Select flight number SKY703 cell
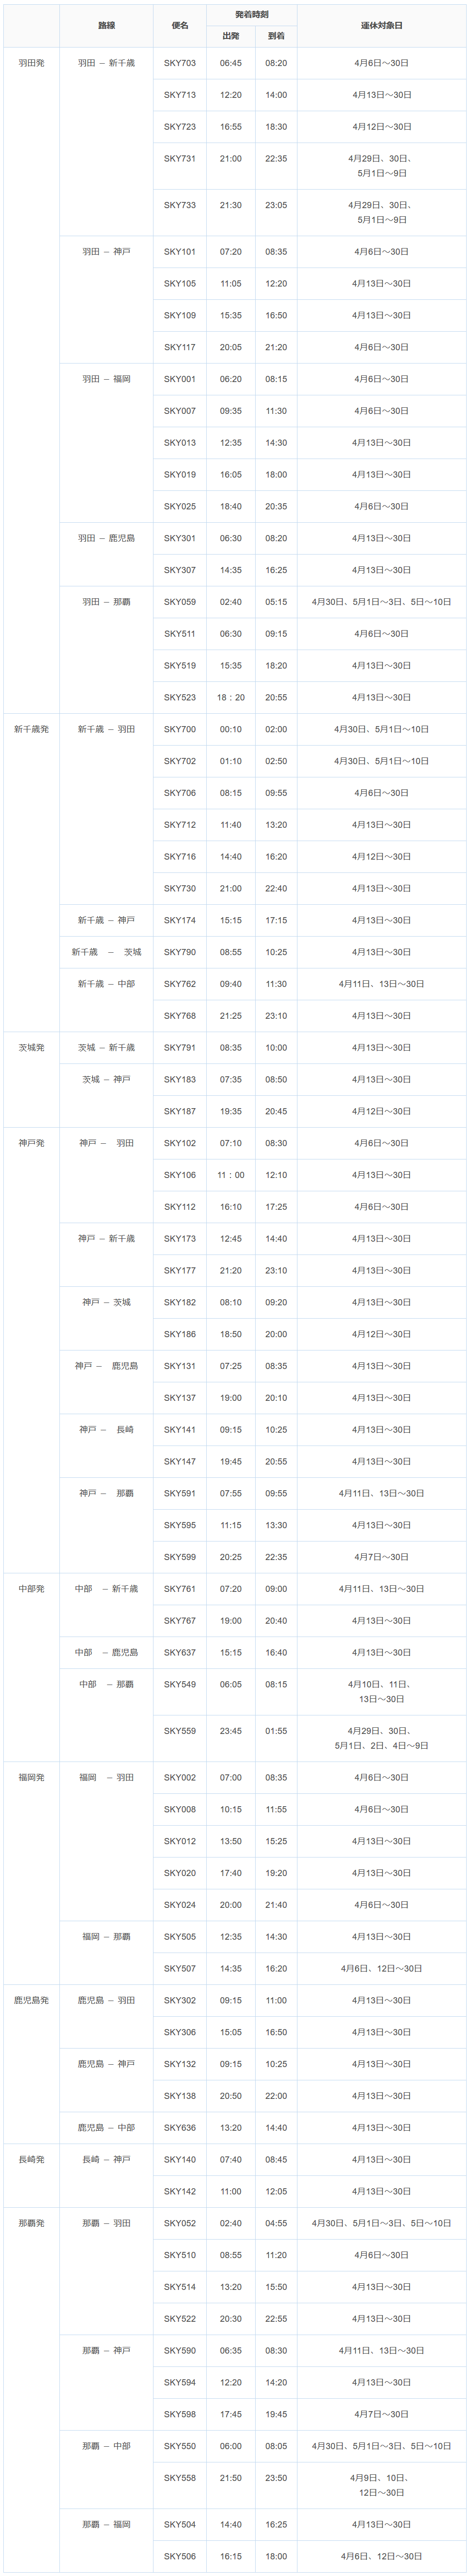469x2576 pixels. [x=180, y=63]
